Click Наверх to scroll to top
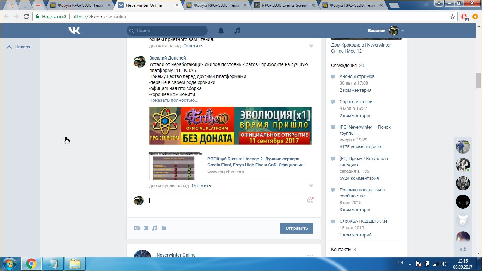 [x=19, y=47]
